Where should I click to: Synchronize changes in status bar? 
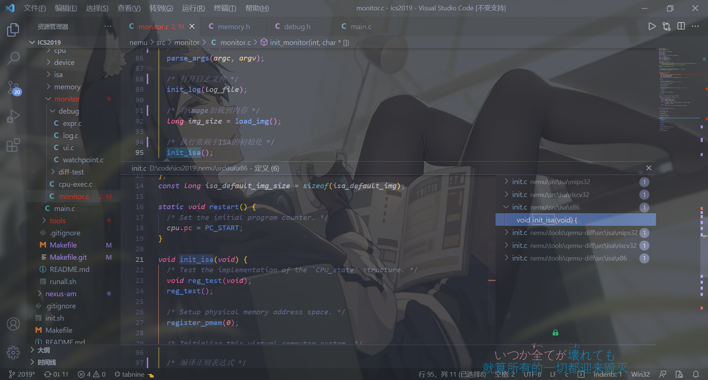(x=56, y=374)
